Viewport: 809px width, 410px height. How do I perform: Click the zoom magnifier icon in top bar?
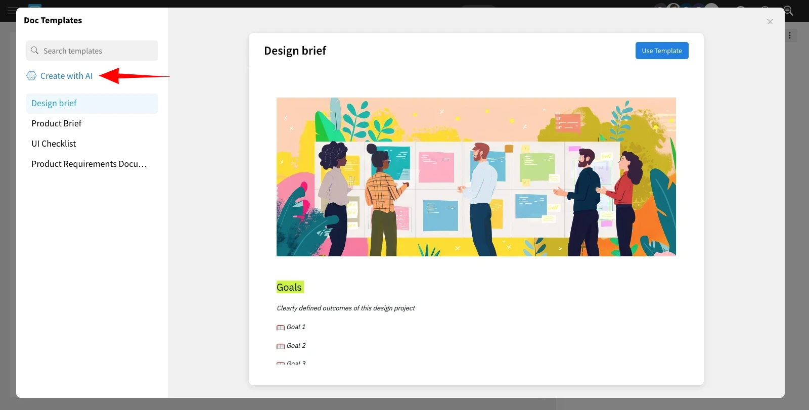click(788, 11)
